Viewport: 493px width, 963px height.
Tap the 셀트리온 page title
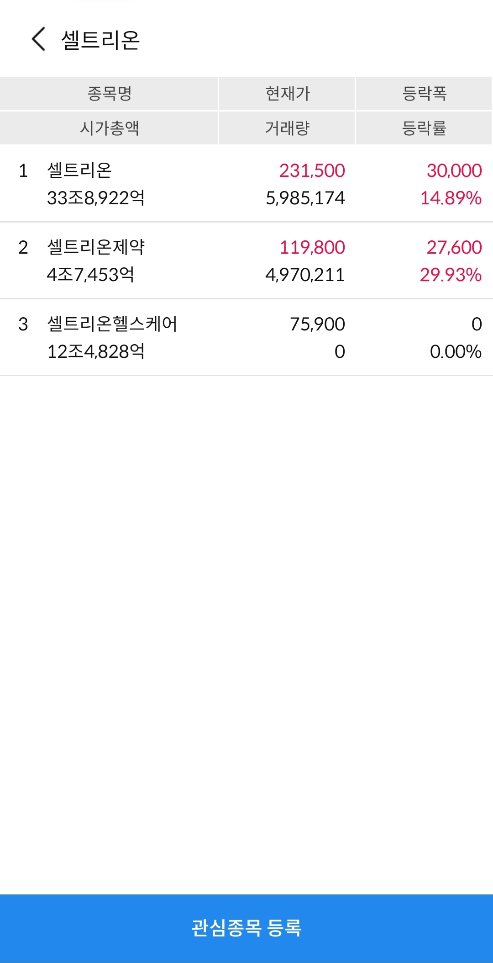(100, 40)
